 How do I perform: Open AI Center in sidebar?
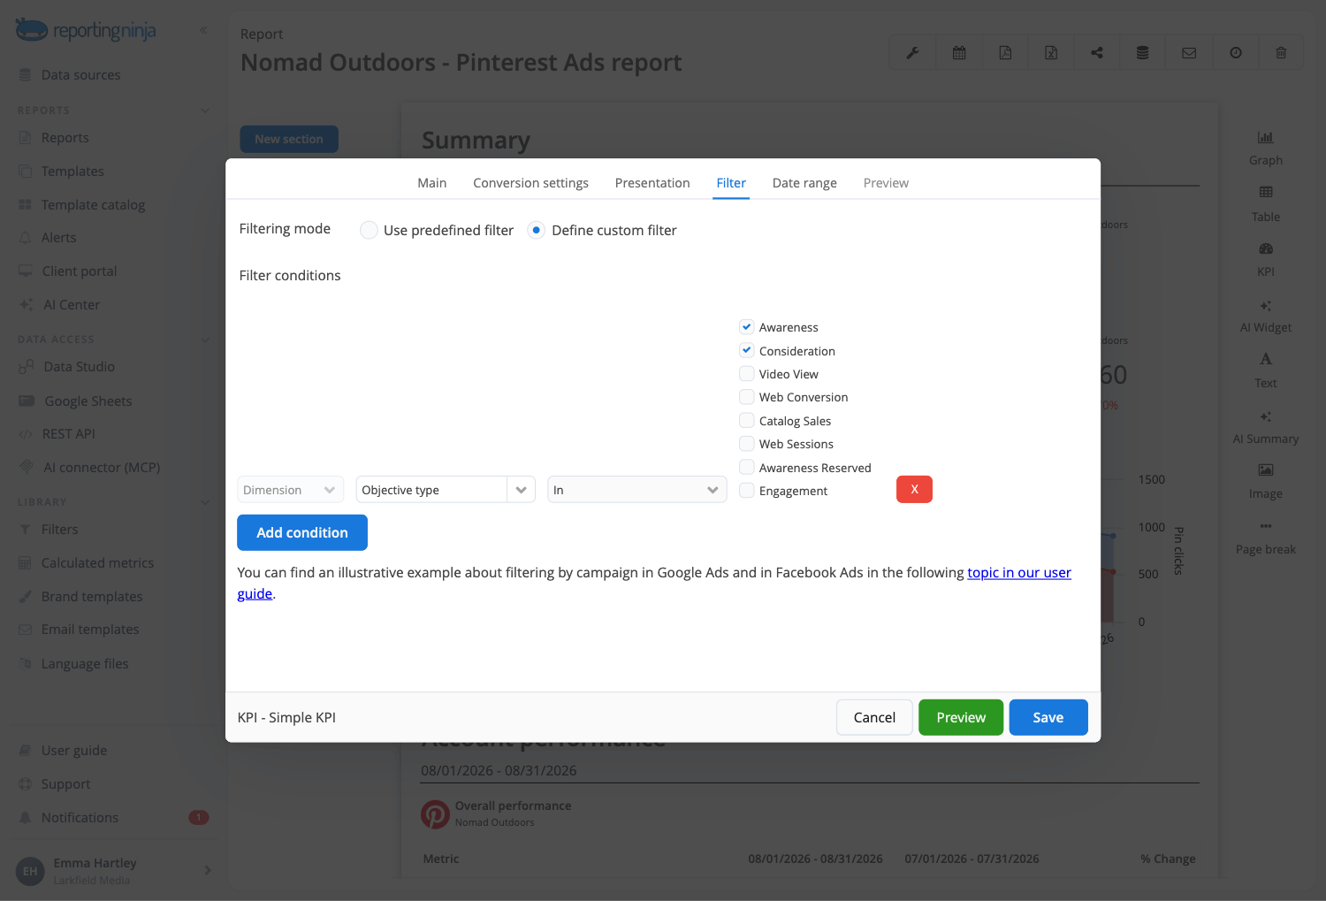click(72, 305)
